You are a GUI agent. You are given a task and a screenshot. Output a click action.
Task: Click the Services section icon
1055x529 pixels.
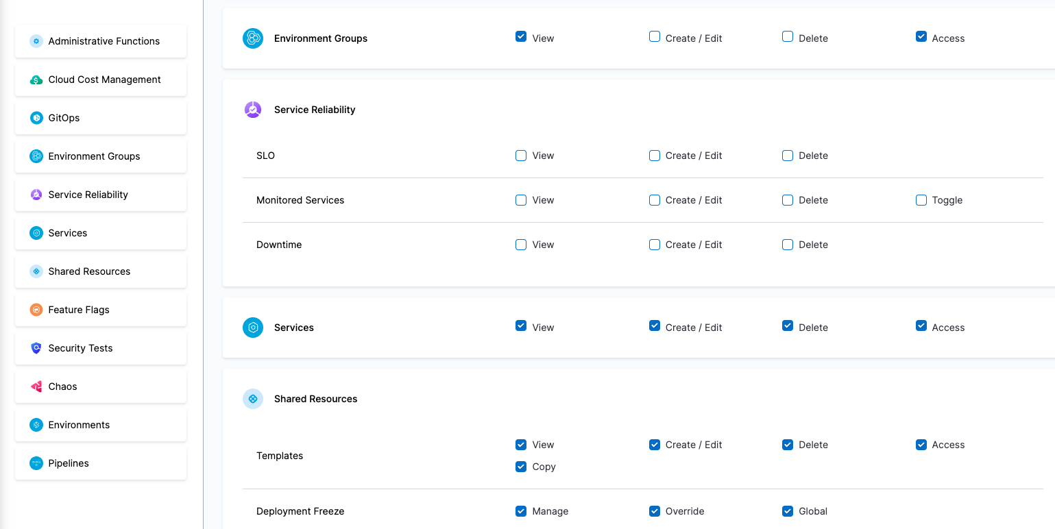[253, 328]
